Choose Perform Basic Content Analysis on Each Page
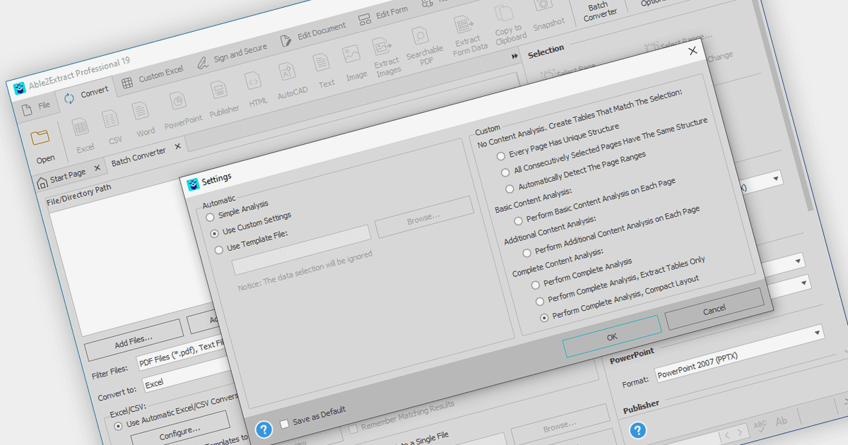Image resolution: width=848 pixels, height=445 pixels. 518,221
